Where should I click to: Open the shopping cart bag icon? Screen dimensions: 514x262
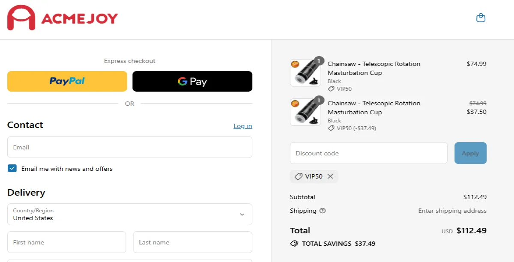pos(481,18)
